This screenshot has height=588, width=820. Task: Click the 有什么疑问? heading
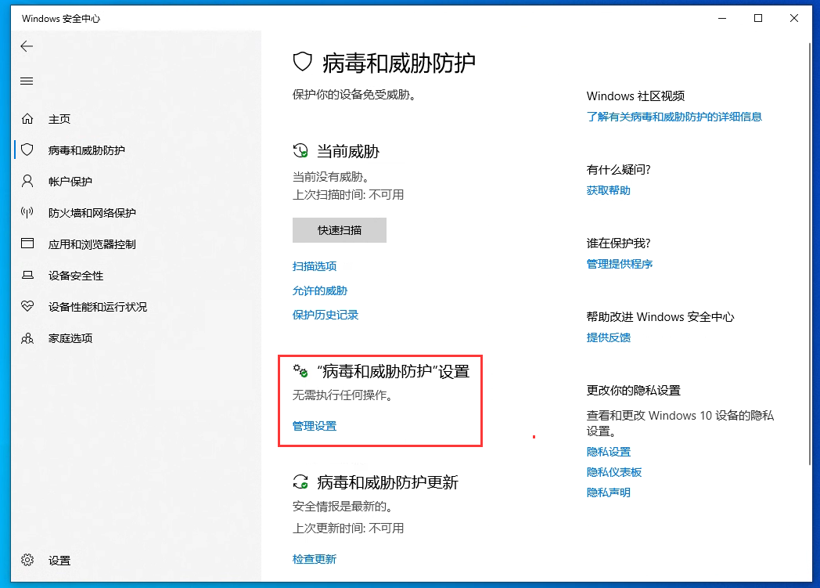619,169
